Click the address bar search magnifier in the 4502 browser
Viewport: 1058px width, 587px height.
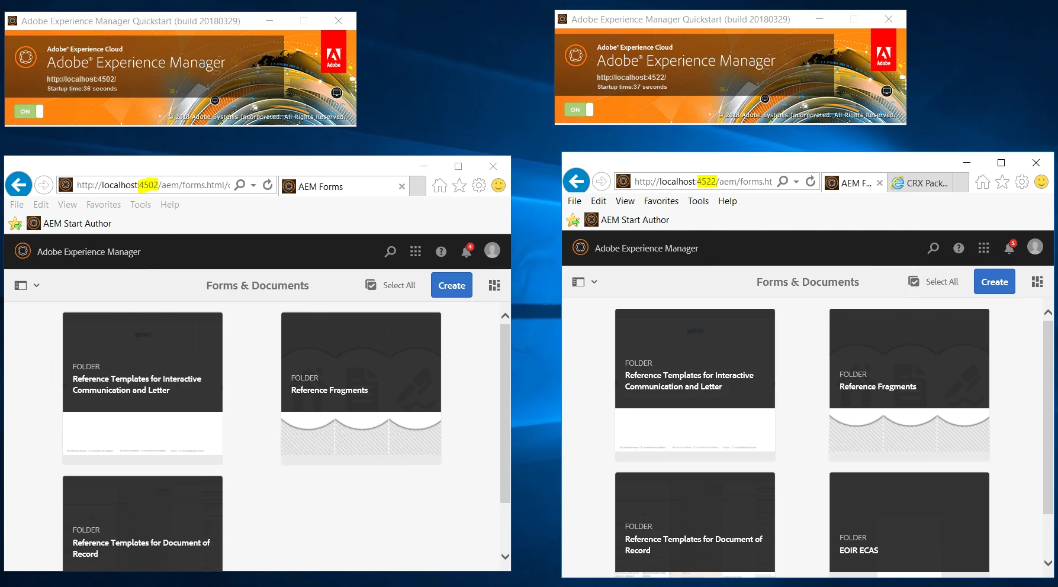[x=240, y=185]
